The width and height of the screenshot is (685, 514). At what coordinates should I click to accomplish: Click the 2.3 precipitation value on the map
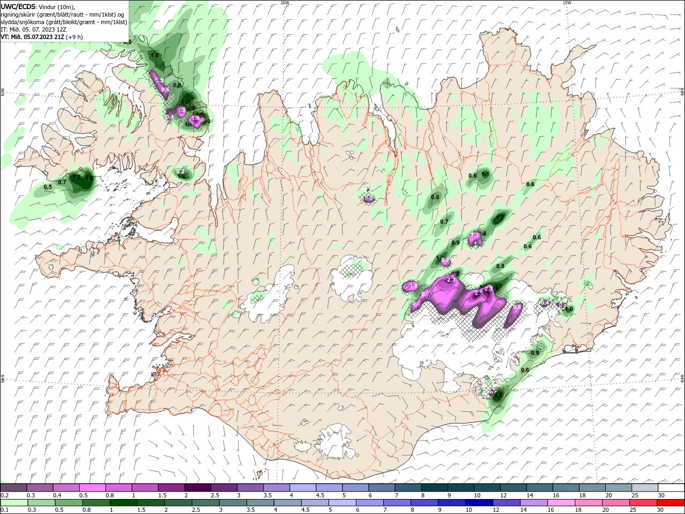point(451,279)
